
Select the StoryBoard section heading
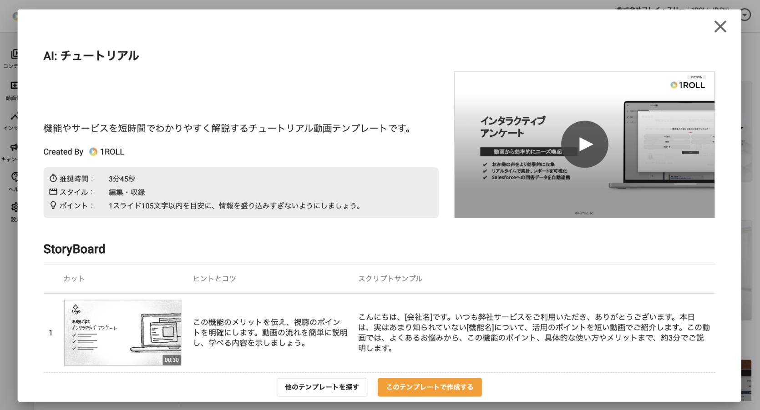point(74,249)
